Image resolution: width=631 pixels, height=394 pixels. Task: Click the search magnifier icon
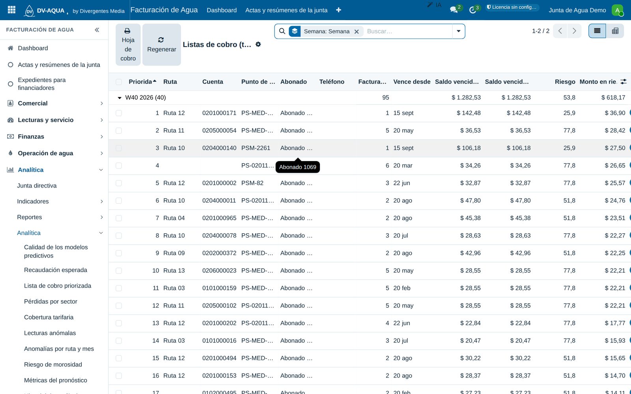[282, 31]
